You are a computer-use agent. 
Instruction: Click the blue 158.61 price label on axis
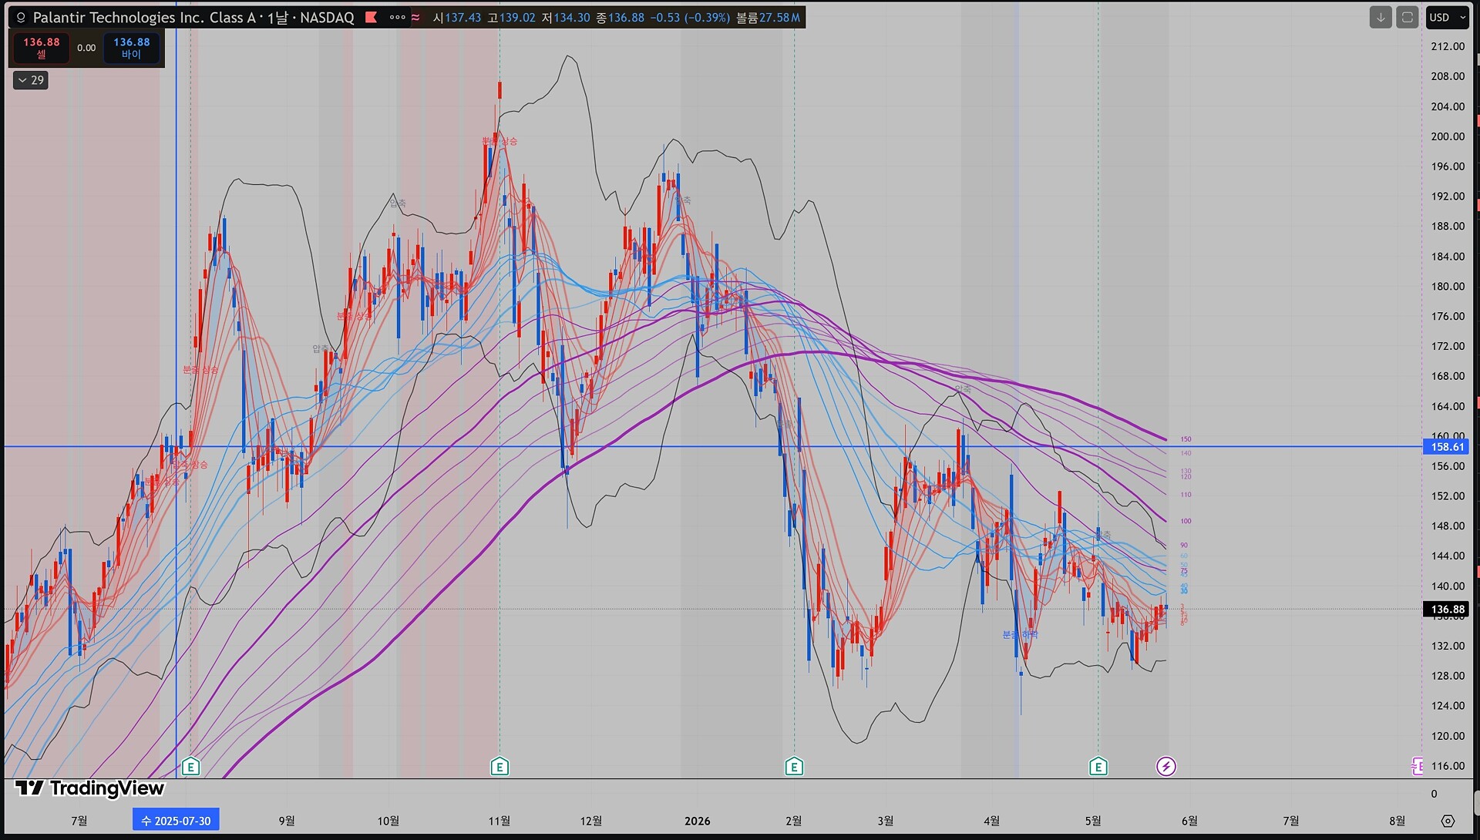(1446, 447)
